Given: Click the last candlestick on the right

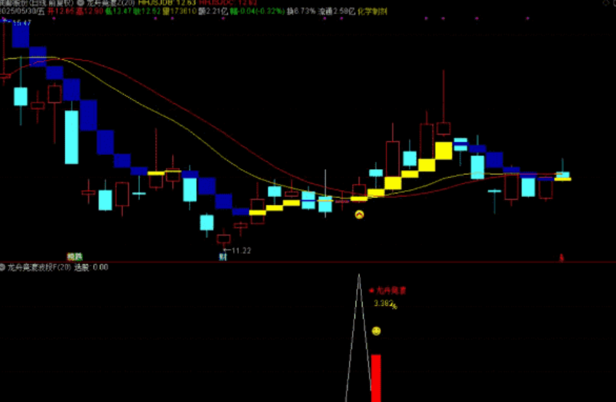Looking at the screenshot, I should [562, 176].
